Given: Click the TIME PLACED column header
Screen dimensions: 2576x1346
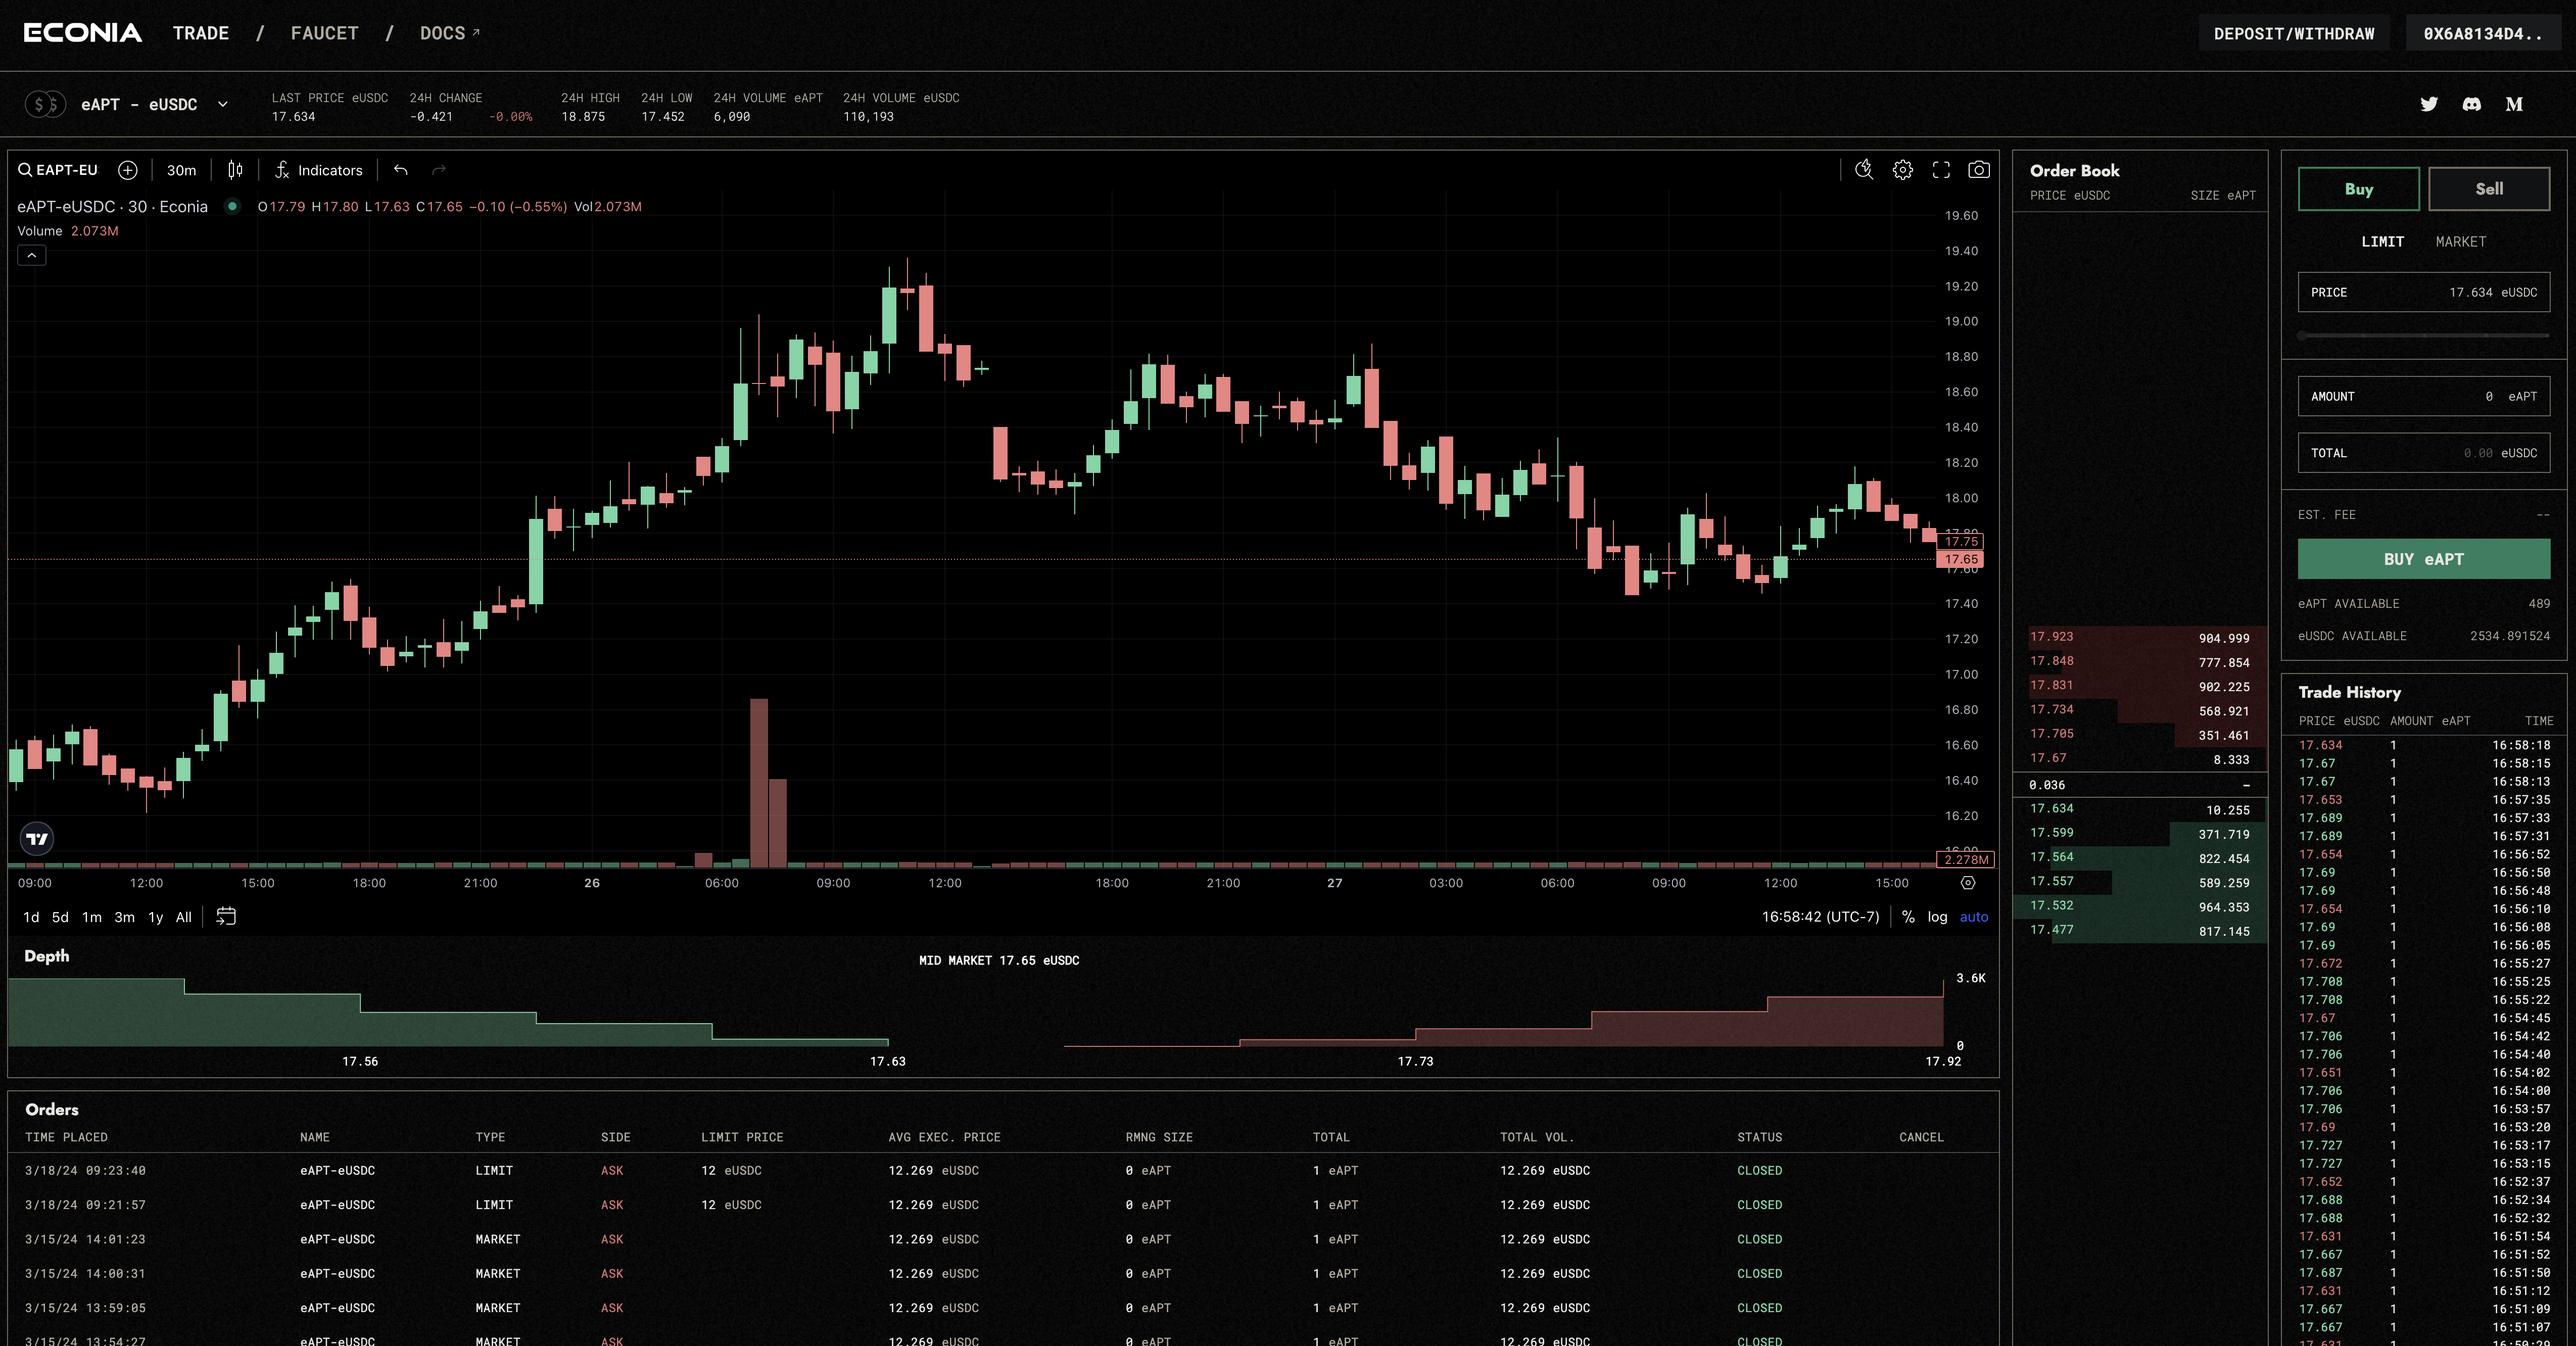Looking at the screenshot, I should (66, 1137).
